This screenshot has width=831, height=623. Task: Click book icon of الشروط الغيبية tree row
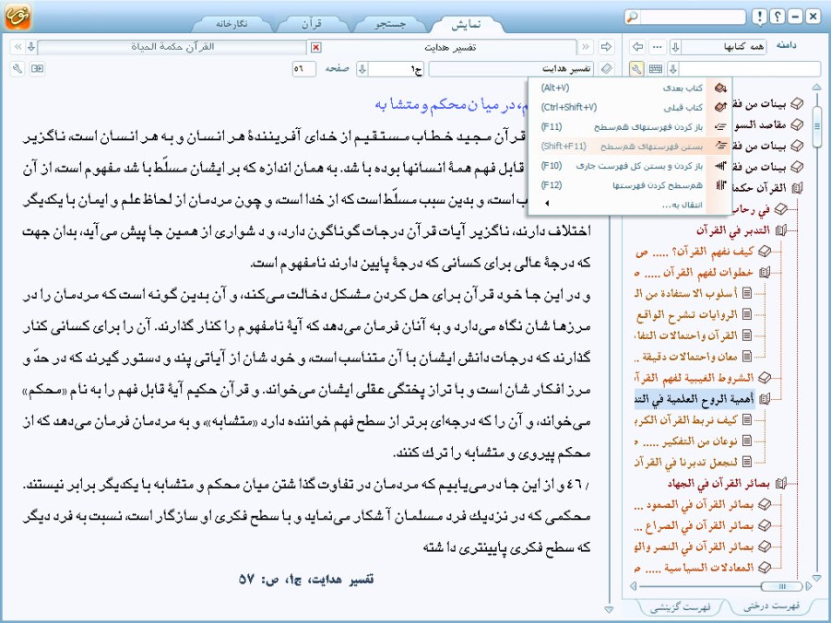point(765,378)
